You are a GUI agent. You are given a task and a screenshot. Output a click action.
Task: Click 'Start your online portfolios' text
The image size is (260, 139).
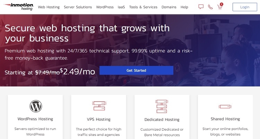(225, 131)
